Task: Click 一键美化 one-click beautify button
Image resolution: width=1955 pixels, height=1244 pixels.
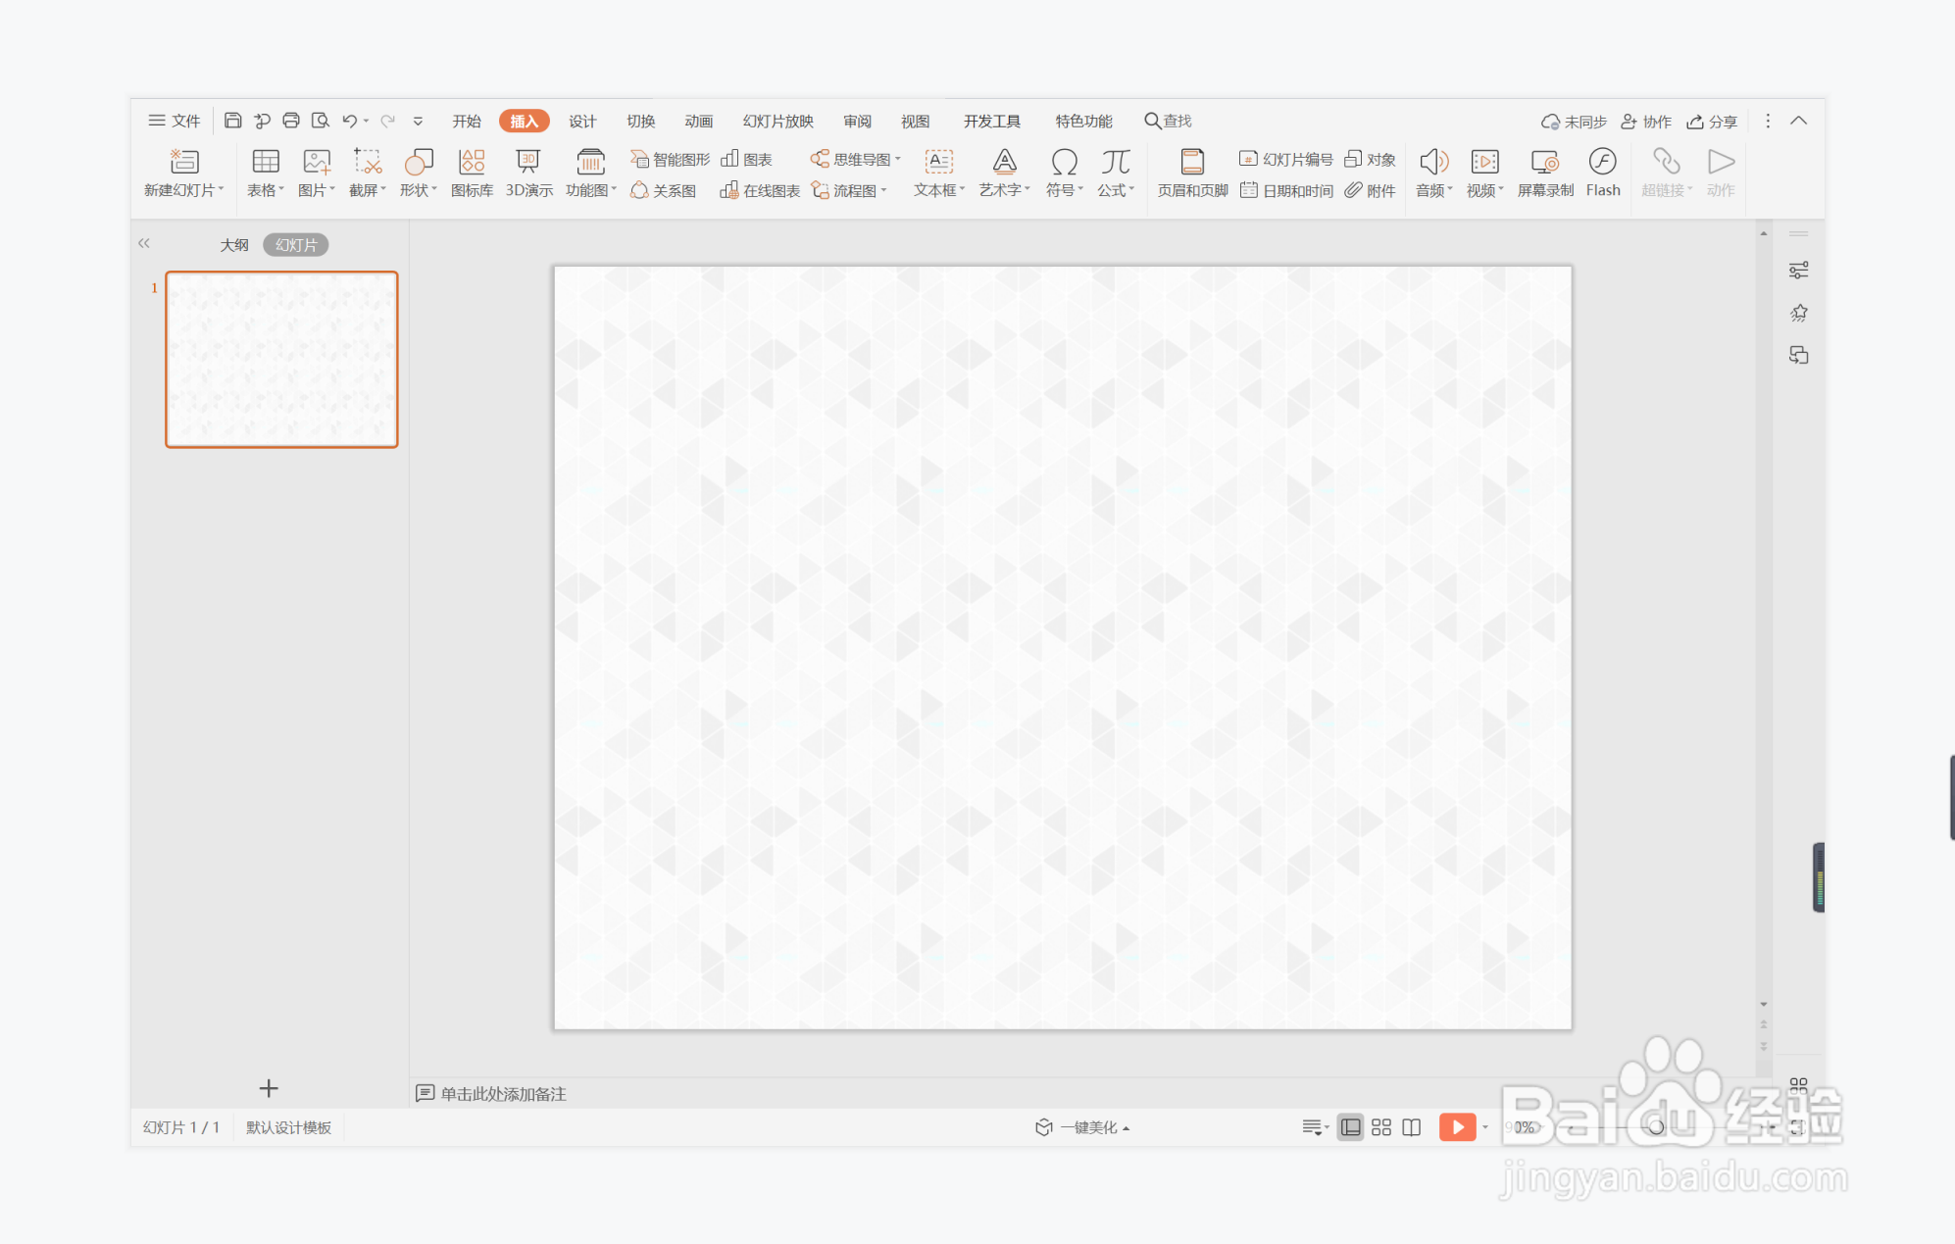Action: [x=1083, y=1127]
